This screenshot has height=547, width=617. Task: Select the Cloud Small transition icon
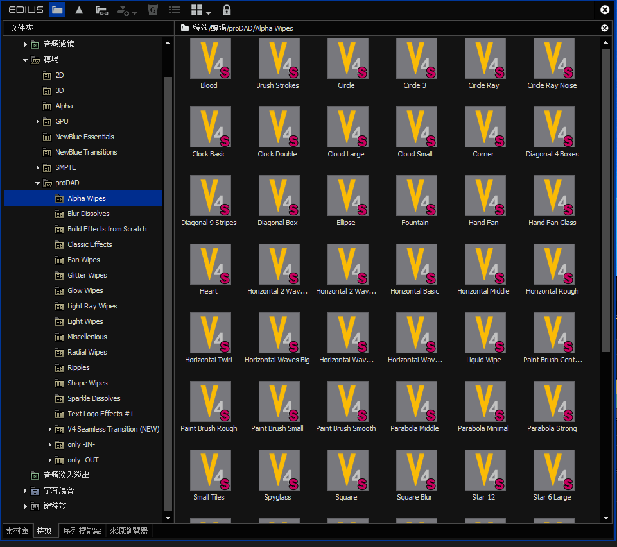(416, 127)
